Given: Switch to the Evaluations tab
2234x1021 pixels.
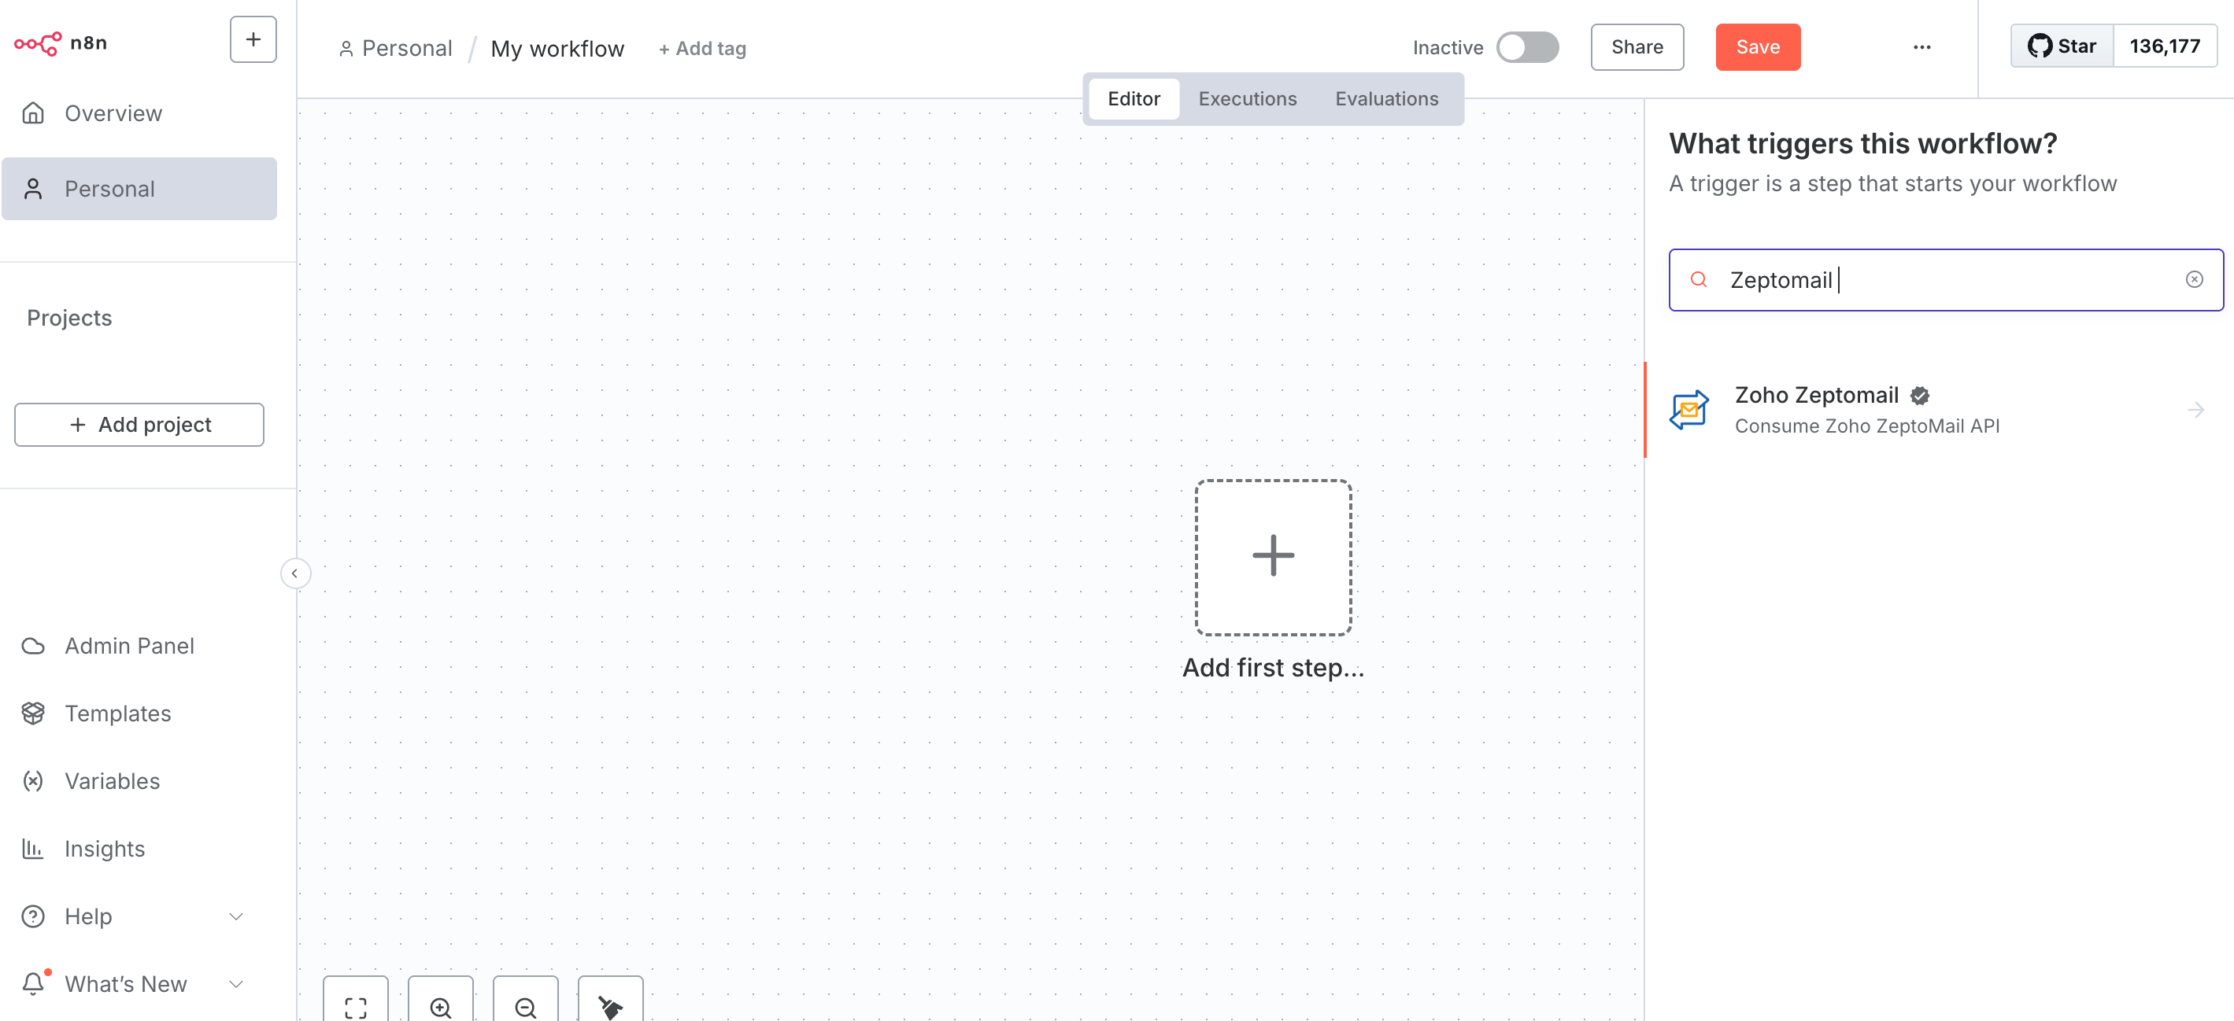Looking at the screenshot, I should pos(1386,99).
